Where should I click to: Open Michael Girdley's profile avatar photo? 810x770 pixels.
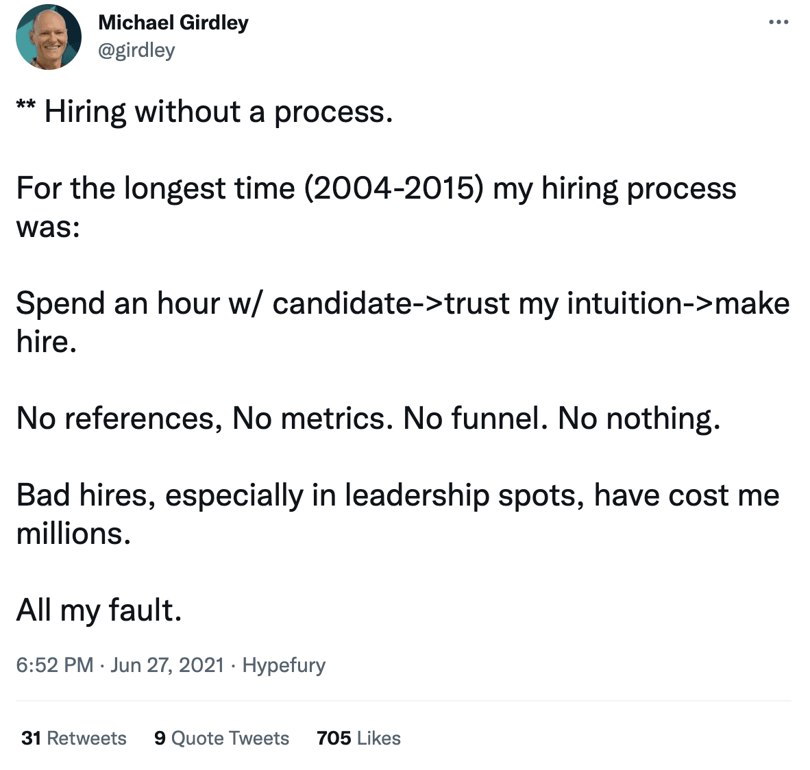(x=49, y=37)
